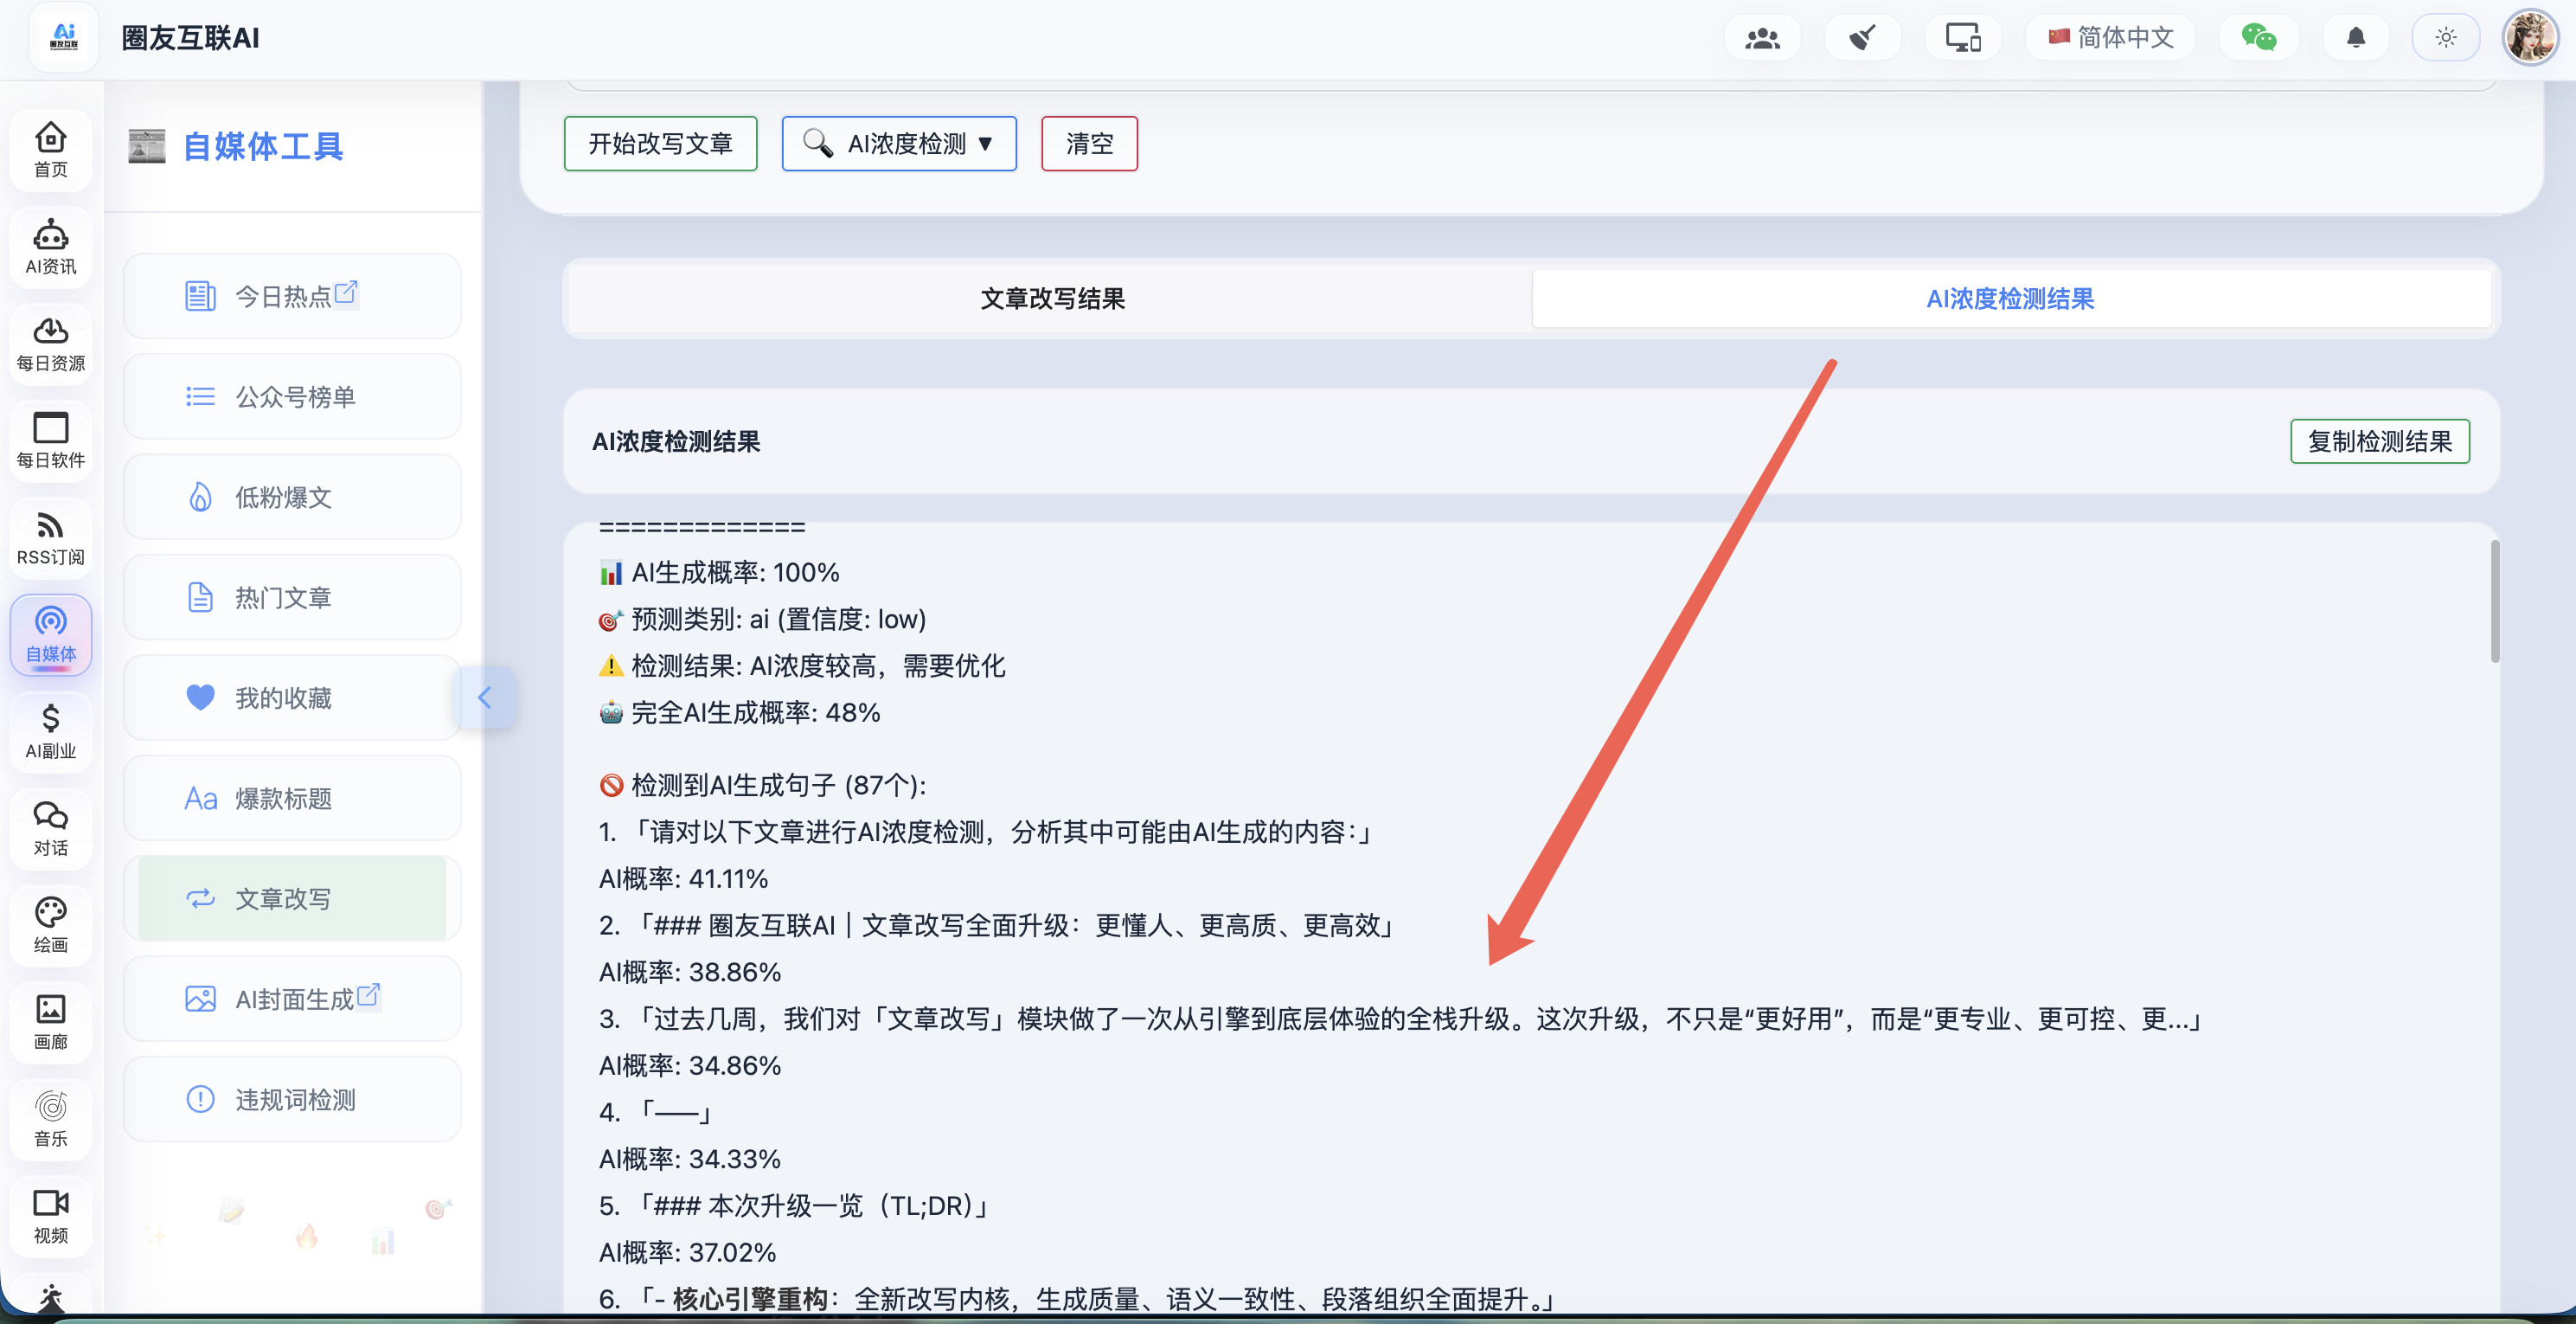Image resolution: width=2576 pixels, height=1324 pixels.
Task: Select AI浓度检测结果 tab
Action: 2010,299
